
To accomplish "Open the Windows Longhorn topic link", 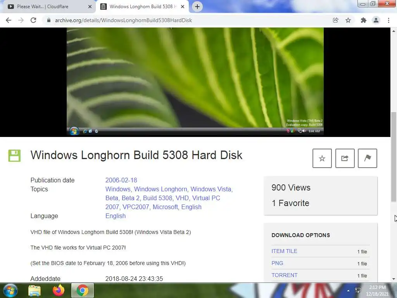I will tap(161, 189).
